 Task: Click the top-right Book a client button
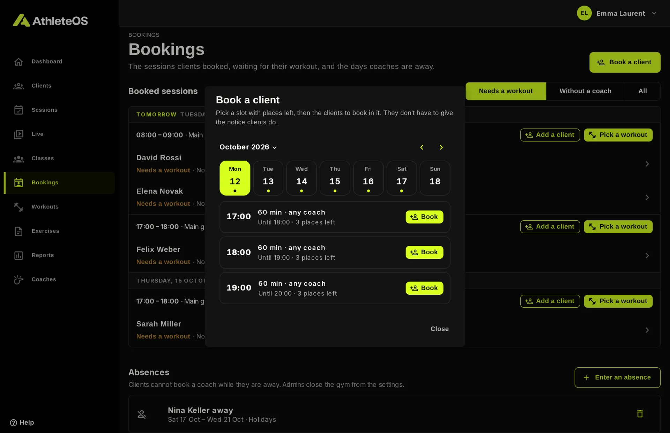(625, 63)
